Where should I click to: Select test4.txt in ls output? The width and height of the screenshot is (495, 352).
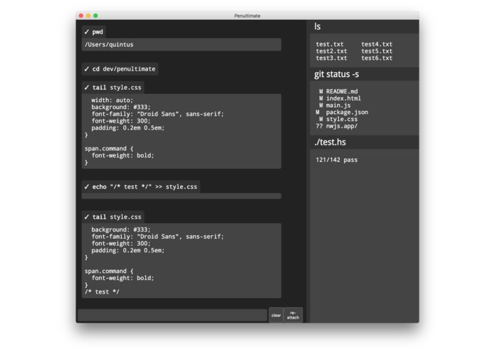click(x=377, y=44)
